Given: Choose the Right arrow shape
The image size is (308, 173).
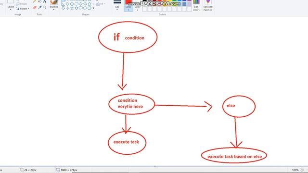Looking at the screenshot, I should pos(81,4).
